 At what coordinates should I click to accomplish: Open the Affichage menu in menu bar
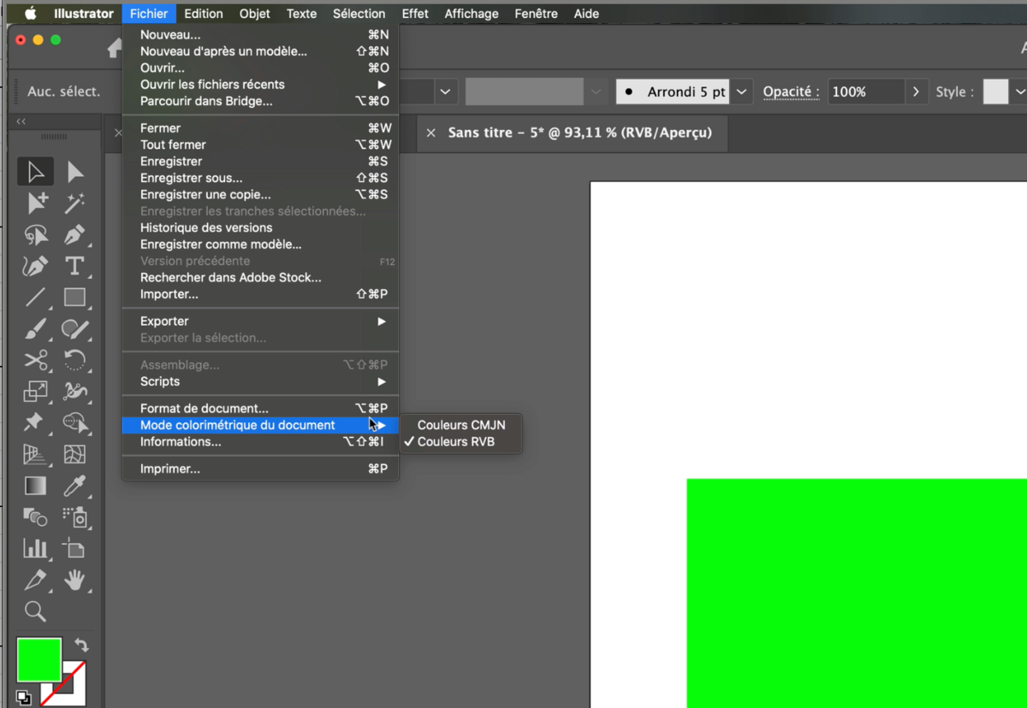pos(472,14)
